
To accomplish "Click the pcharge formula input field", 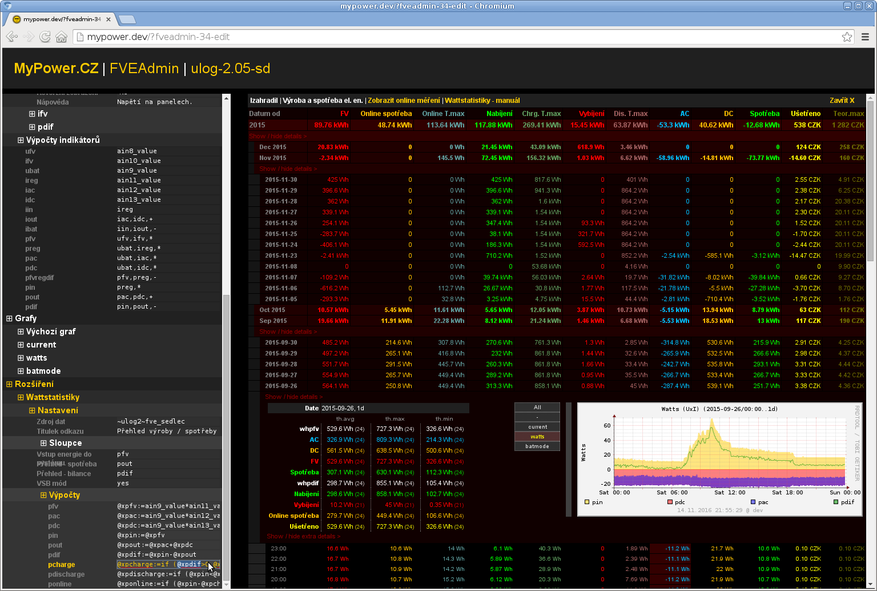I will [x=168, y=565].
